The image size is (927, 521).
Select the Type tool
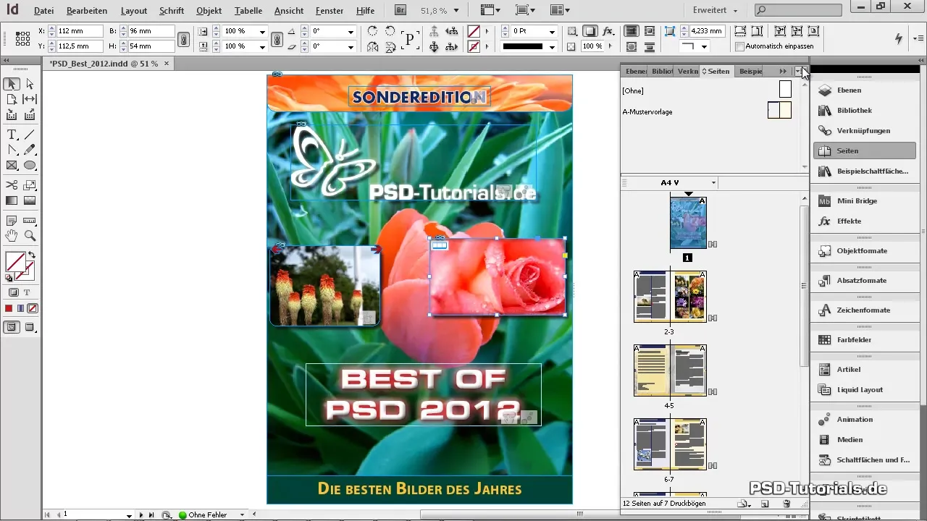12,135
